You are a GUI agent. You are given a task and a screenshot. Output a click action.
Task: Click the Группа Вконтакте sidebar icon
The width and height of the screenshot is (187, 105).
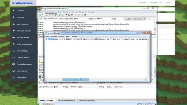(14, 64)
